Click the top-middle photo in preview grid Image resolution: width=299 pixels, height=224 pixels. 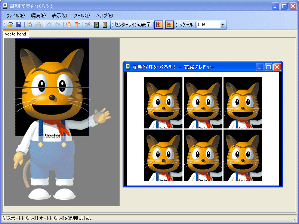point(203,103)
